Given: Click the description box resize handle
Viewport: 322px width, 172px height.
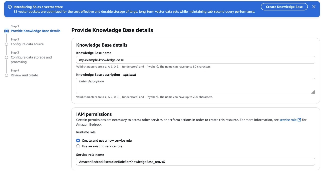Looking at the screenshot, I should click(x=313, y=92).
